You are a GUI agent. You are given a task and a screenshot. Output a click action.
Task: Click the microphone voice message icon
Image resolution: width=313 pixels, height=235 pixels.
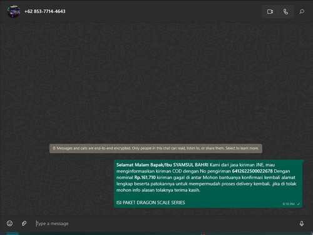tap(302, 224)
